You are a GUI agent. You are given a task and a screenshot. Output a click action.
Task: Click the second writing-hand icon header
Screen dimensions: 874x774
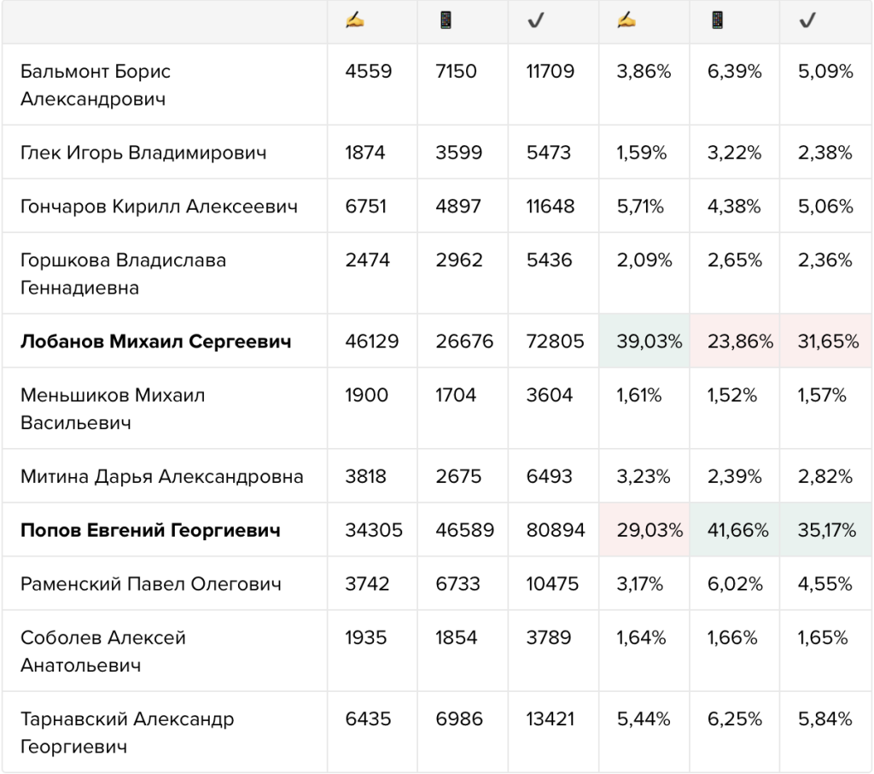[x=626, y=20]
